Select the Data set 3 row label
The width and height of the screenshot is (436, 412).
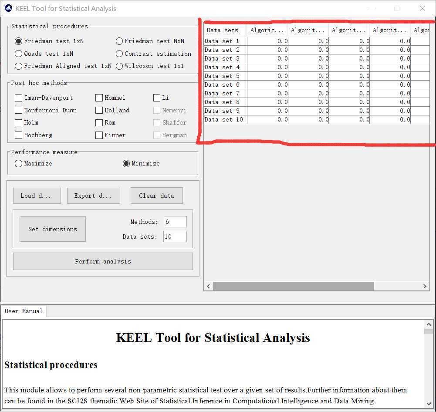click(225, 59)
